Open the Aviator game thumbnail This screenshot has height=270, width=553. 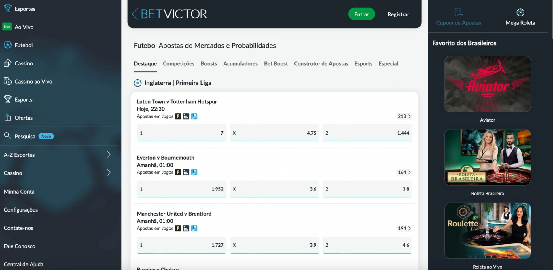(x=487, y=84)
